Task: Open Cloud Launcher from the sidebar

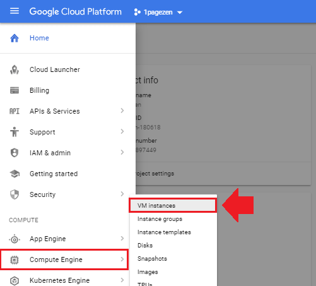Action: tap(55, 69)
